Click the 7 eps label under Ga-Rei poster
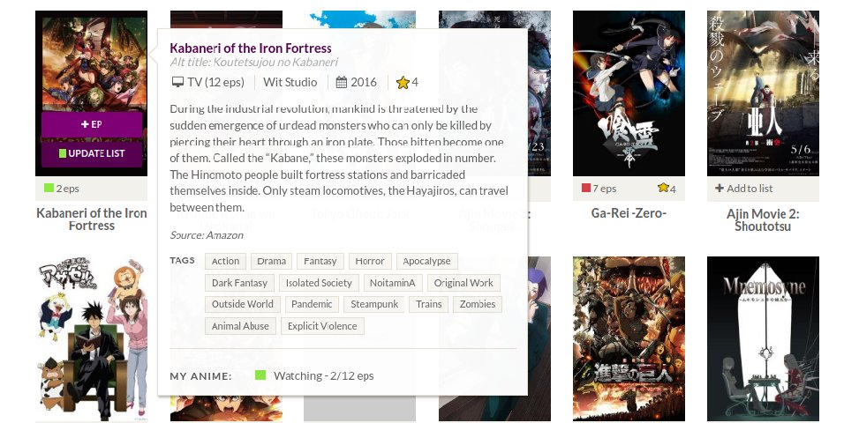844x423 pixels. pyautogui.click(x=605, y=189)
